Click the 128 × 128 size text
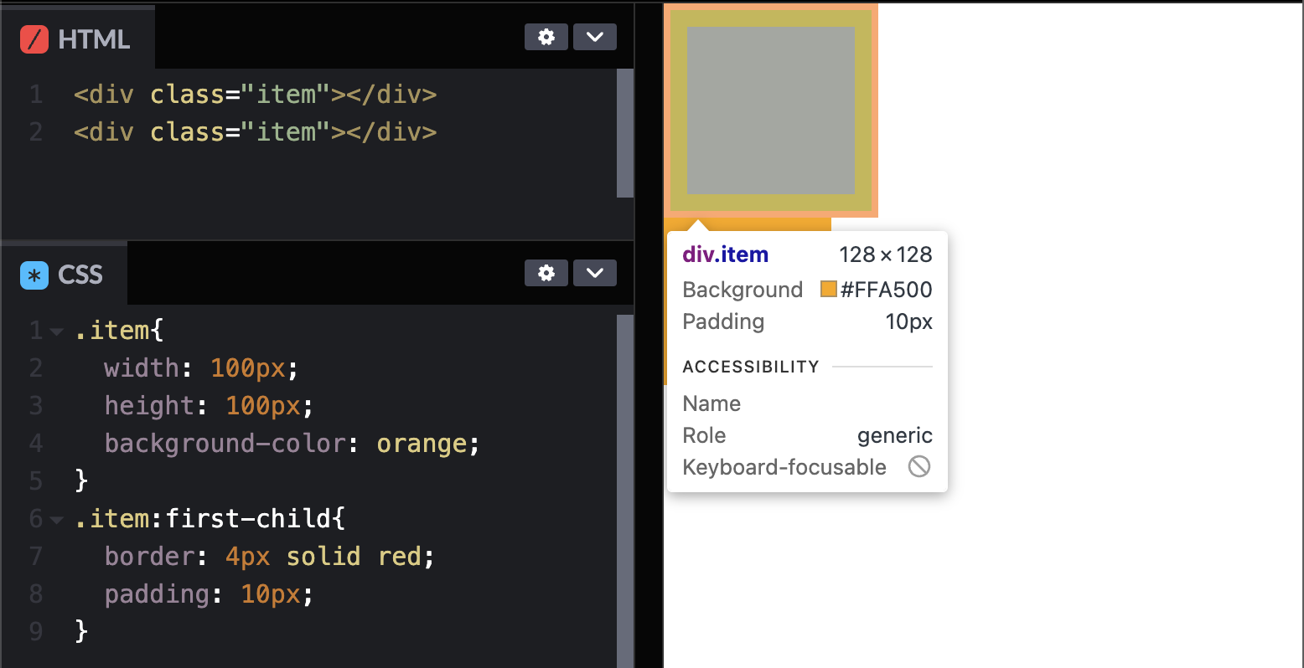Viewport: 1304px width, 668px height. (886, 254)
